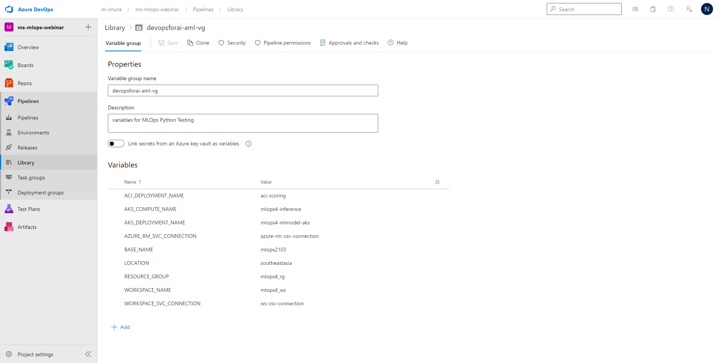Image resolution: width=719 pixels, height=363 pixels.
Task: Click the ms-mlops-webinar project avatar M
Action: point(9,27)
